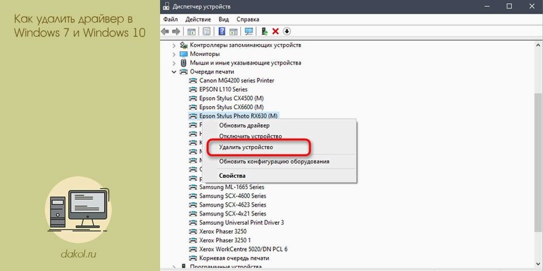Screen dimensions: 543x271
Task: Click the monitor icon beside Мониторы
Action: 184,54
